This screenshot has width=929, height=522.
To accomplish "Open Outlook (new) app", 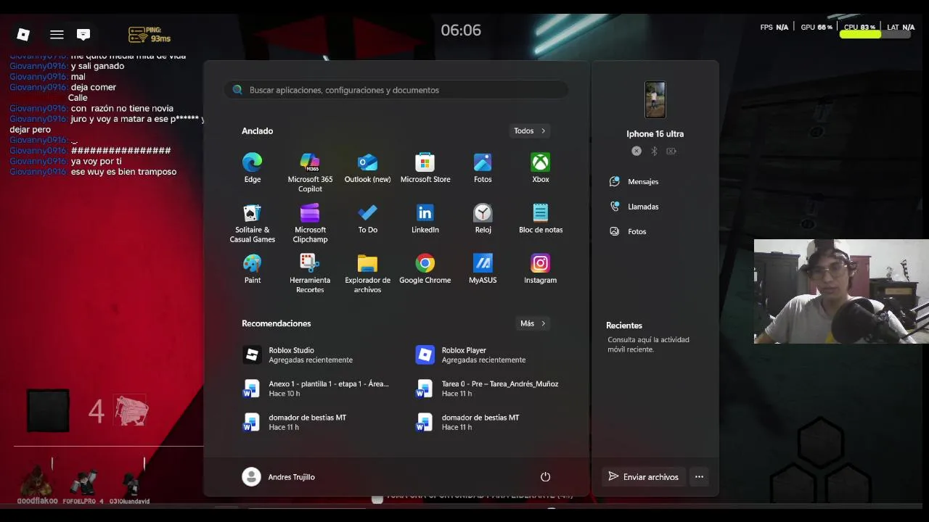I will [x=367, y=167].
